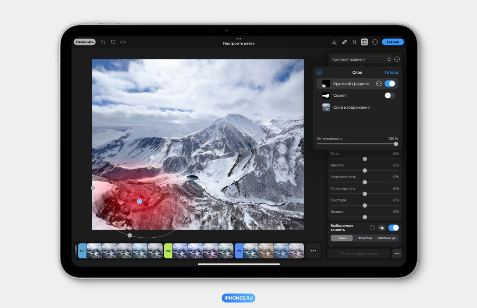Viewport: 477px width, 308px height.
Task: Tap the blue gradient center point on photo
Action: pos(140,201)
